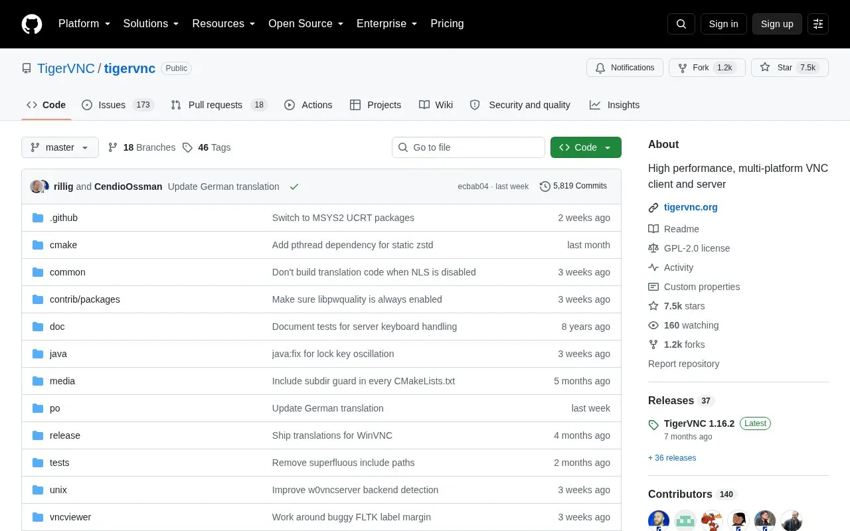Image resolution: width=850 pixels, height=531 pixels.
Task: Open the Actions tab
Action: coord(308,105)
